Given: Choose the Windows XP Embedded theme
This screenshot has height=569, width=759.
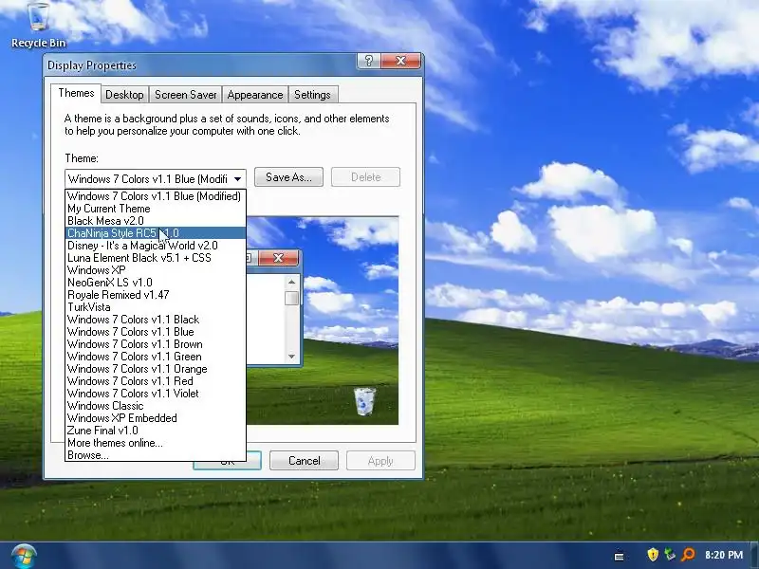Looking at the screenshot, I should coord(156,418).
